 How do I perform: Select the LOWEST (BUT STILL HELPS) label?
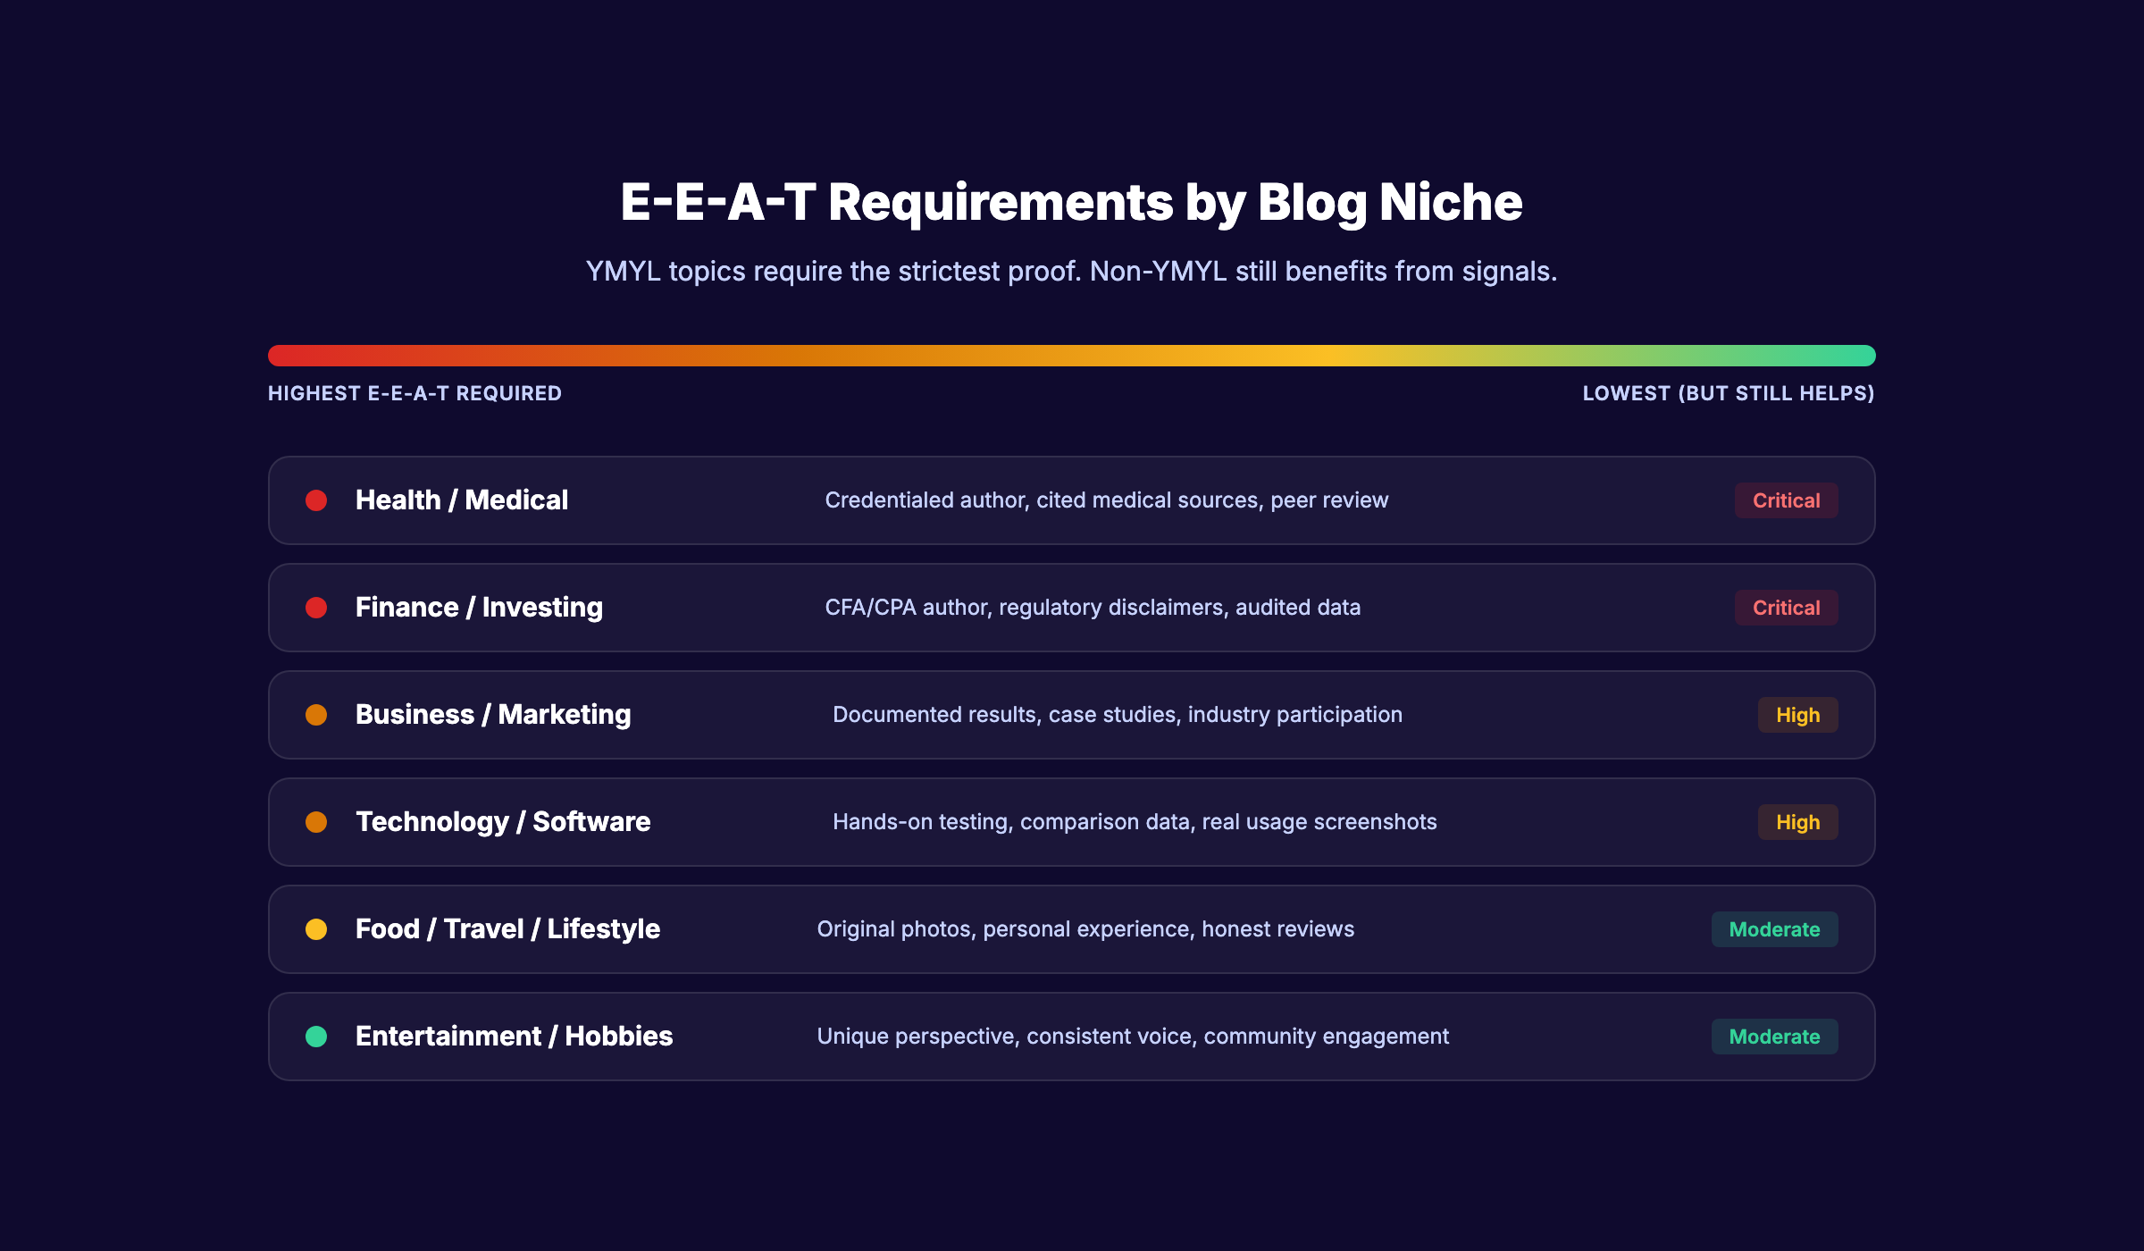tap(1728, 393)
